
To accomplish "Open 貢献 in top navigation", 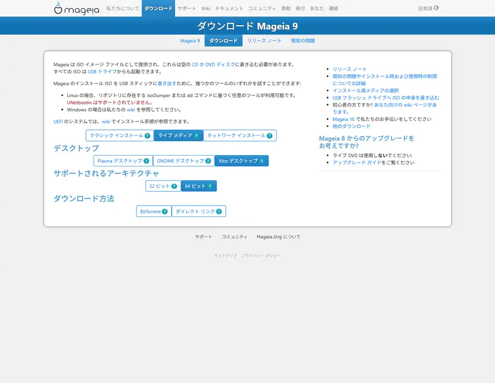I will click(x=286, y=8).
